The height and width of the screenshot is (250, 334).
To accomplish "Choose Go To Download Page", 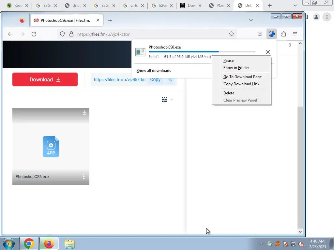I will click(x=242, y=77).
